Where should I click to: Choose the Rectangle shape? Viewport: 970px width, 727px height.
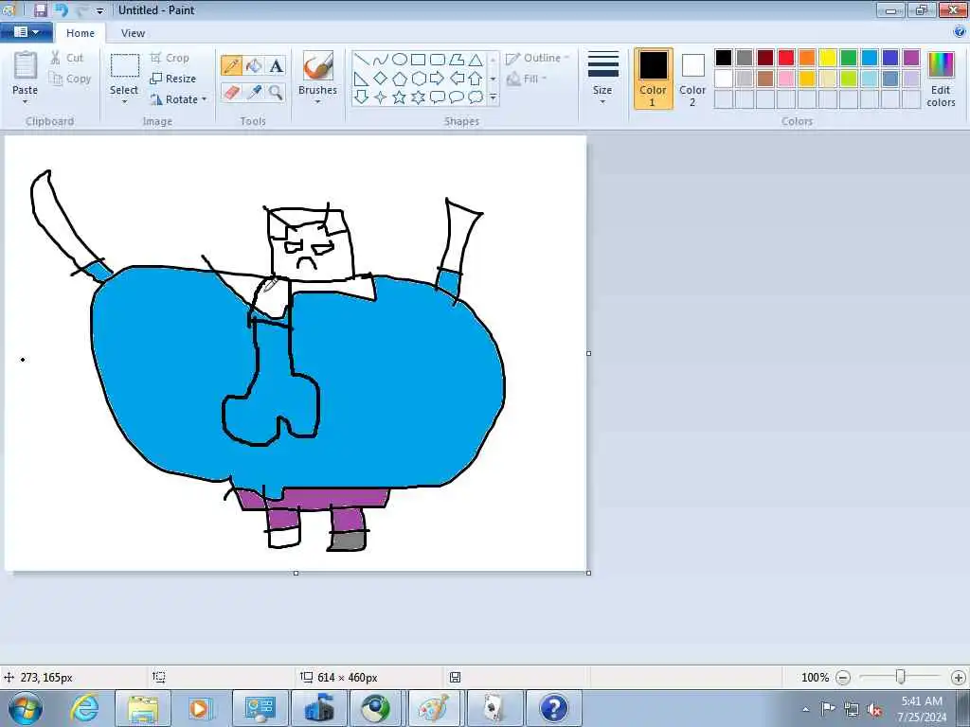[419, 60]
